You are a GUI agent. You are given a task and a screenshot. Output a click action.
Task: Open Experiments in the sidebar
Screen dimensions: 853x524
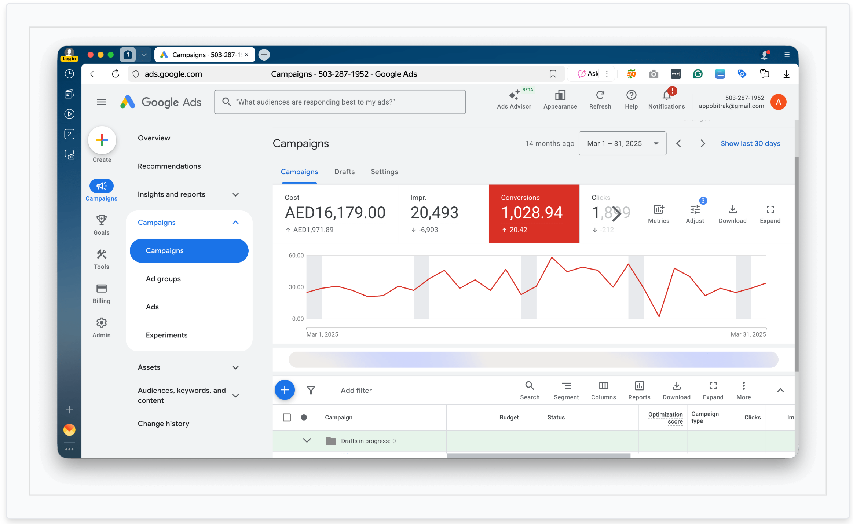pos(166,335)
